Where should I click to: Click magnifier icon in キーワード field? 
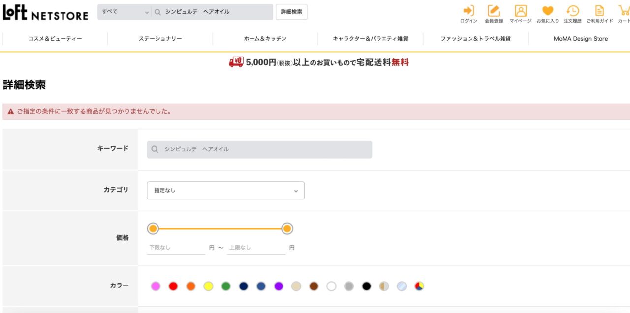155,149
